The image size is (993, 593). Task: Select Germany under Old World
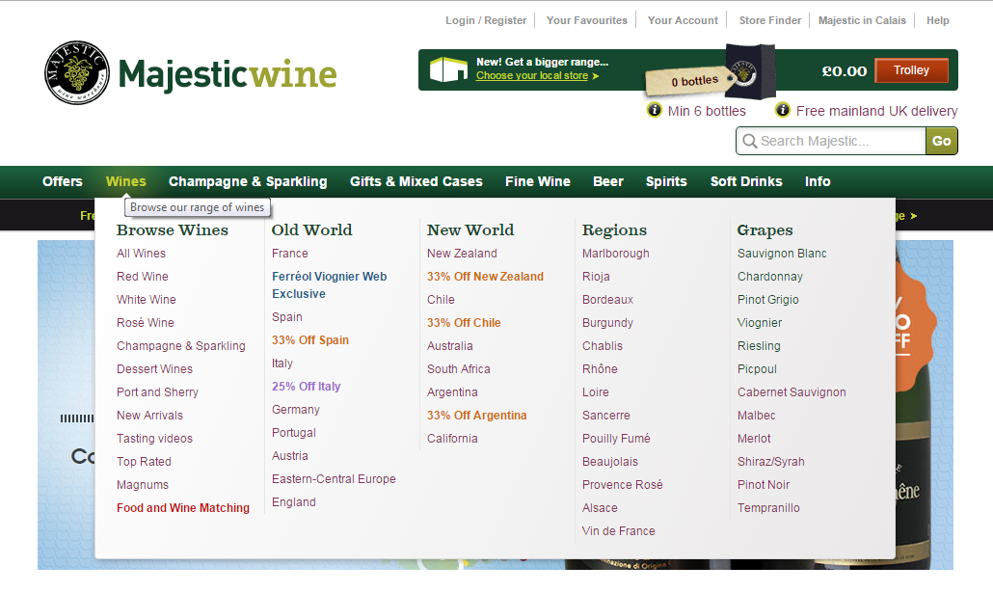(296, 410)
